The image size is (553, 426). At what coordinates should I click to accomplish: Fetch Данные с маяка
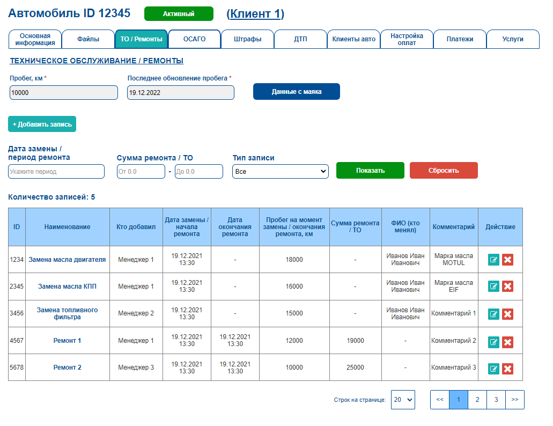(297, 92)
